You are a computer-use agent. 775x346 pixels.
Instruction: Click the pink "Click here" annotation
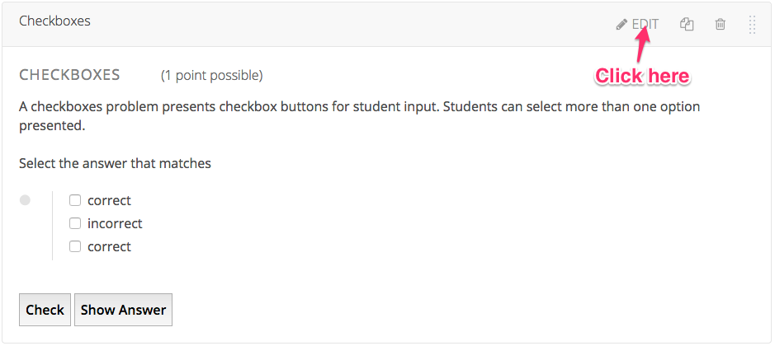click(x=641, y=76)
